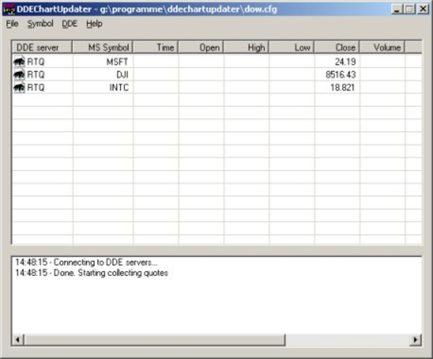
Task: Click the 18.821 close value
Action: (x=342, y=87)
